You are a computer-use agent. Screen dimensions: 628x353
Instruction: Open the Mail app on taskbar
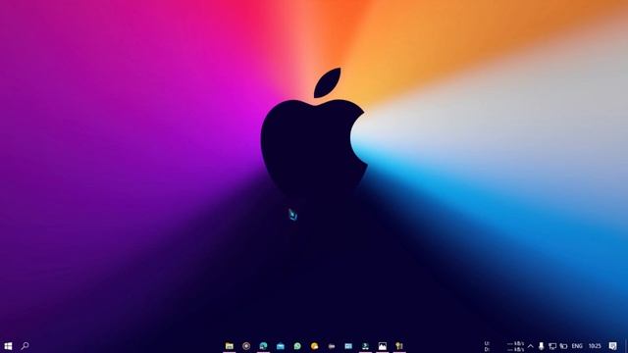[281, 346]
